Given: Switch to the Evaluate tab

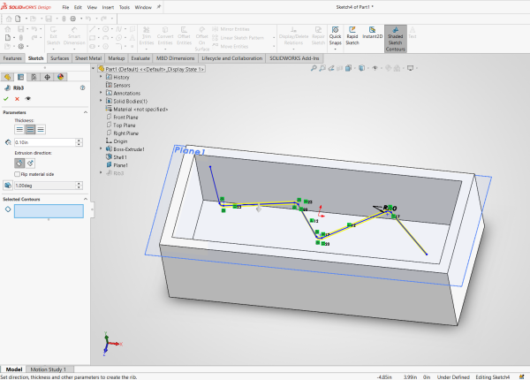Looking at the screenshot, I should tap(140, 58).
